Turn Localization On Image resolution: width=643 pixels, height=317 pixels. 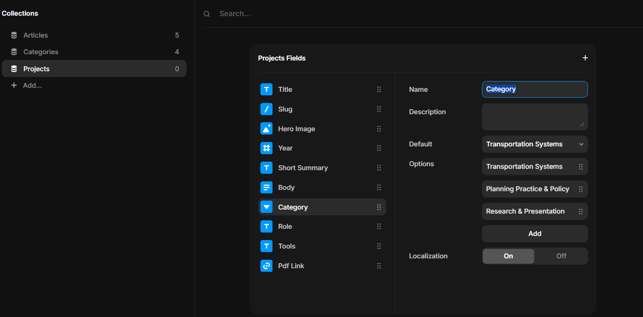[x=508, y=256]
